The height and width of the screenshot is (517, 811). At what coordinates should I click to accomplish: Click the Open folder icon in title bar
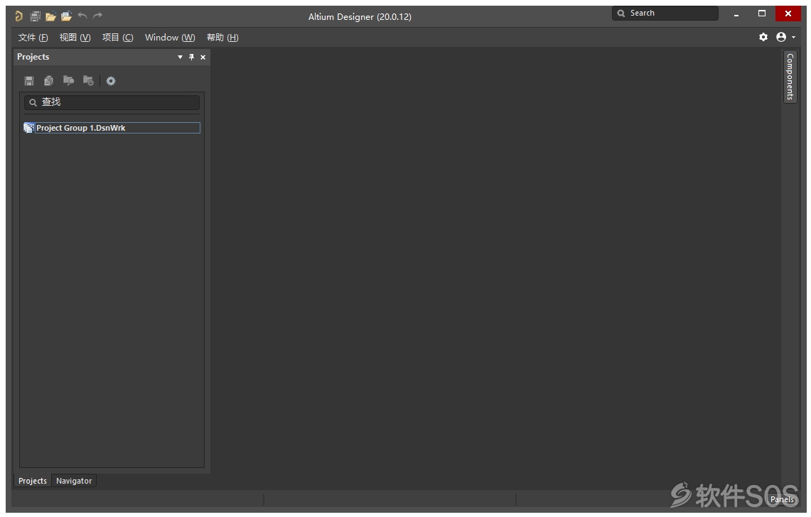(50, 16)
